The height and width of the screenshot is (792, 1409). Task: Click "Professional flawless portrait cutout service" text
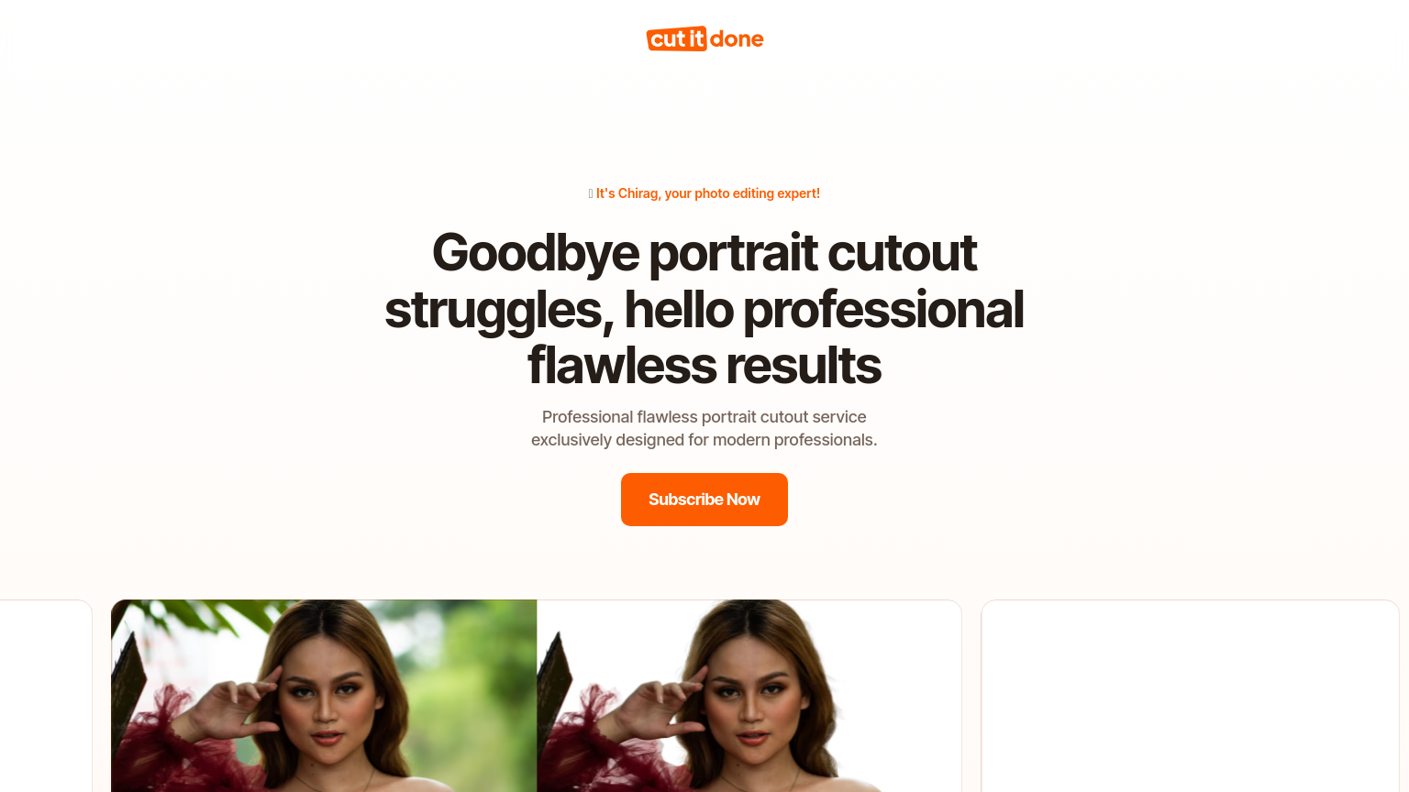click(x=704, y=417)
